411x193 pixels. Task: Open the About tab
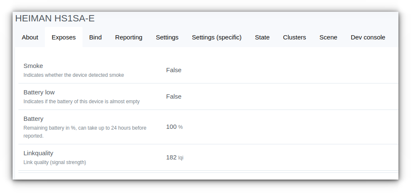30,37
